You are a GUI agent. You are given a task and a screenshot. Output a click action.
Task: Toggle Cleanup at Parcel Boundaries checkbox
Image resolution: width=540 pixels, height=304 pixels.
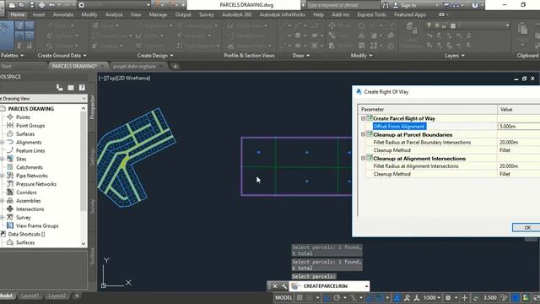pos(370,133)
